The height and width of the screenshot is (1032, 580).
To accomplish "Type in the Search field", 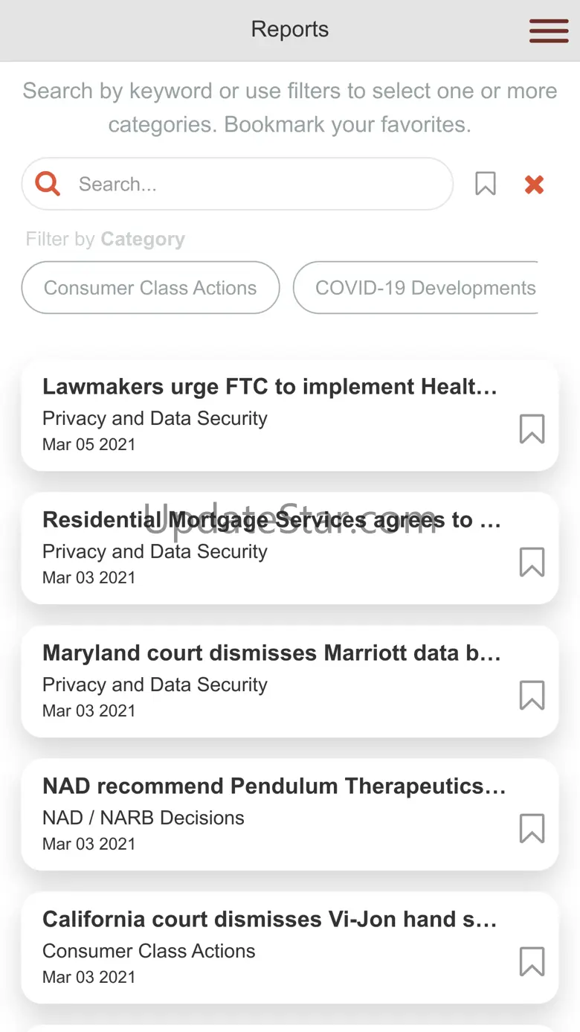I will 253,184.
